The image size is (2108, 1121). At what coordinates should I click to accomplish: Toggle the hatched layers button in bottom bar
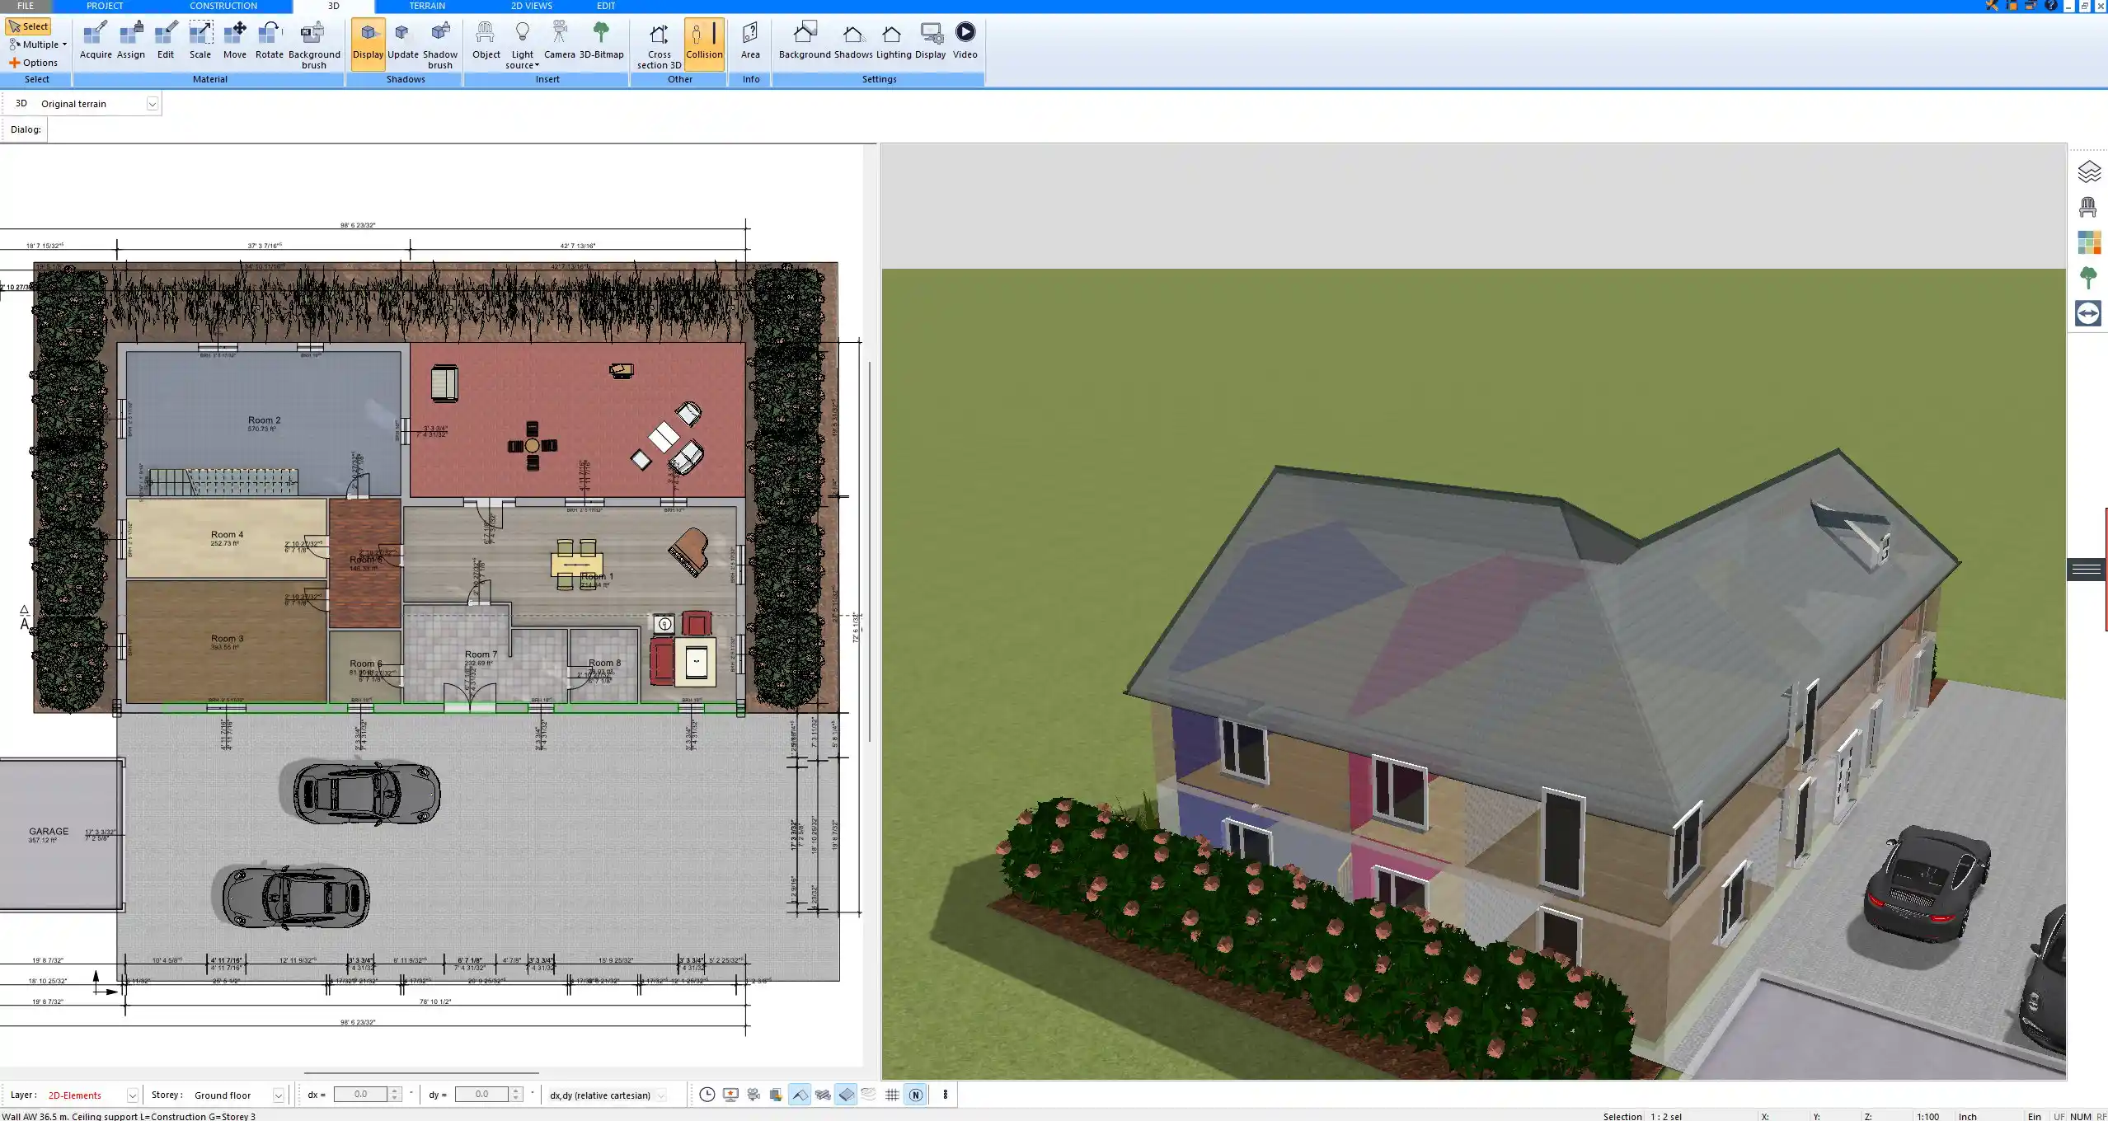coord(823,1095)
